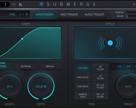Open the preset selector up-down arrows
This screenshot has width=136, height=108.
[6, 4]
